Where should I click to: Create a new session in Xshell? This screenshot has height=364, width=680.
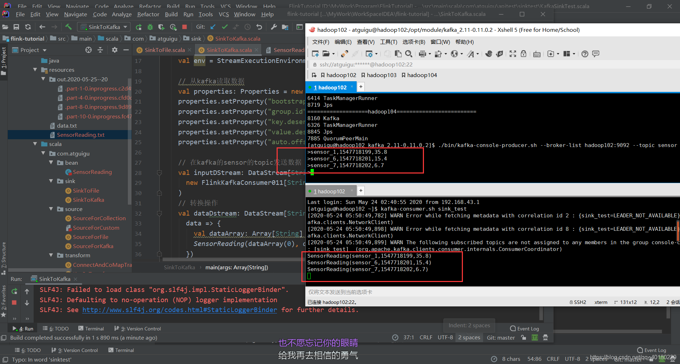click(314, 53)
